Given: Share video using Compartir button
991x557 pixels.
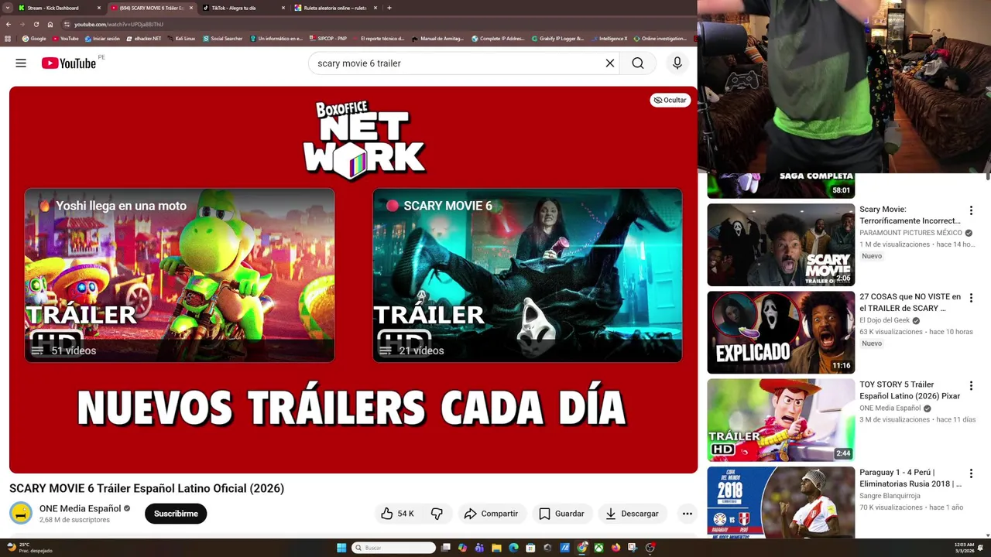Looking at the screenshot, I should (491, 514).
